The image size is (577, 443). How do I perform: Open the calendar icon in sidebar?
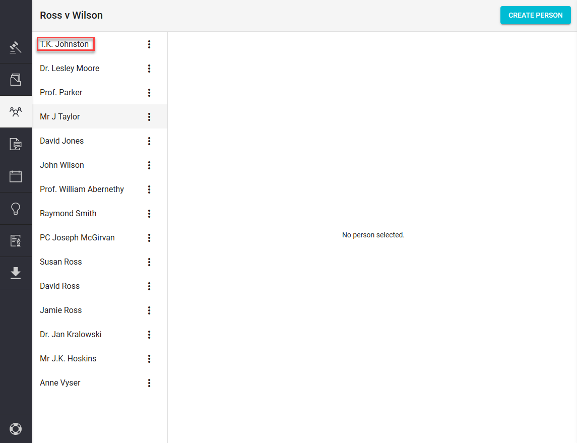(16, 176)
